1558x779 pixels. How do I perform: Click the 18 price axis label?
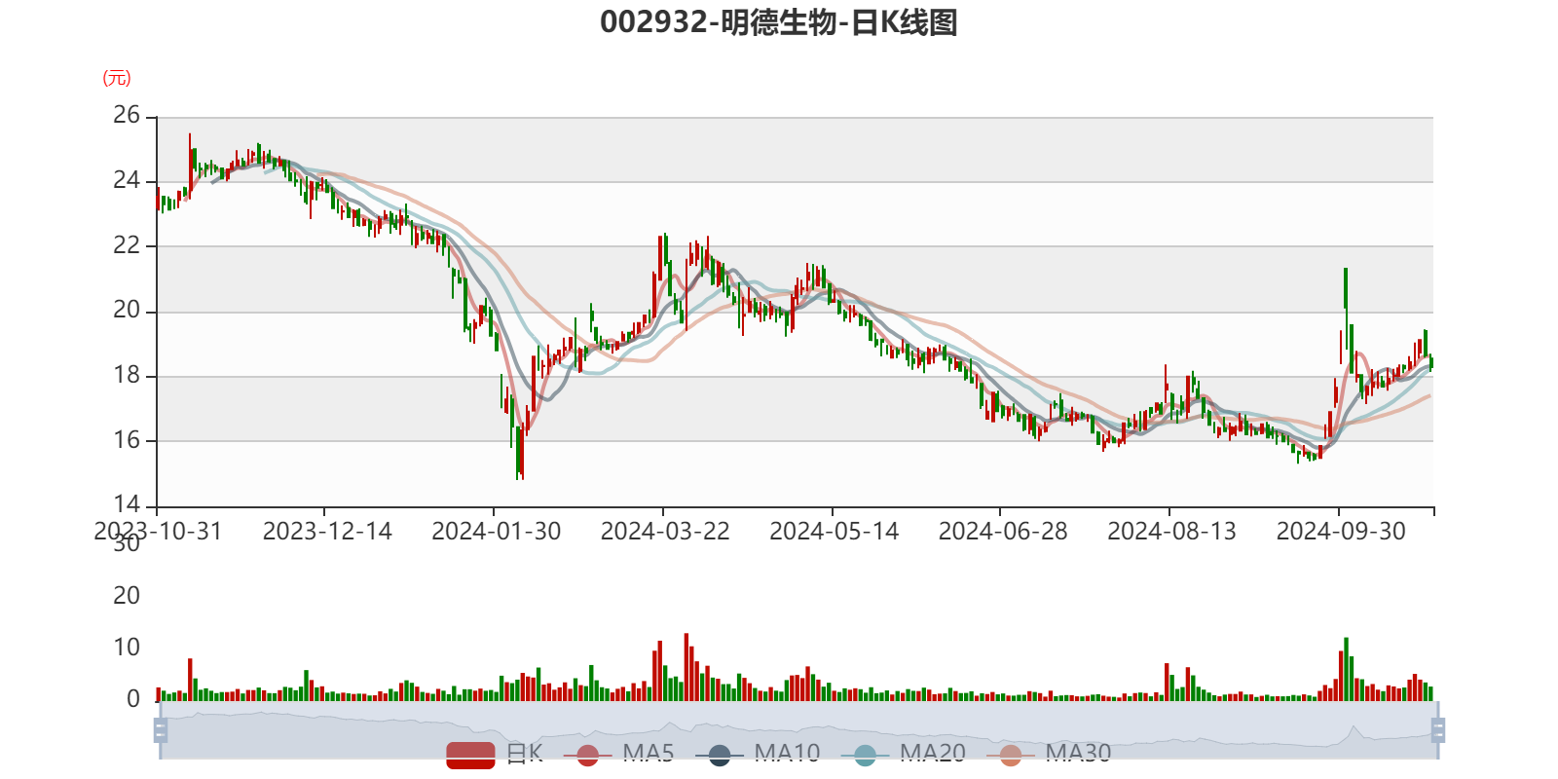127,375
